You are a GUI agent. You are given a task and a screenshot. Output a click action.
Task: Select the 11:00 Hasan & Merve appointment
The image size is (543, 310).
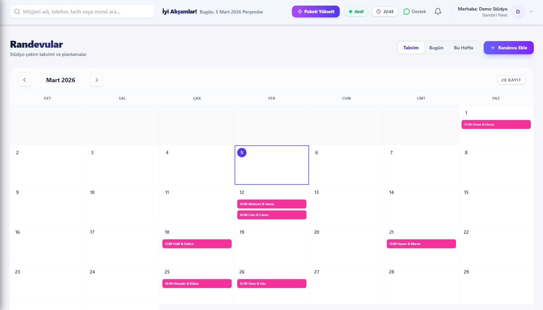(421, 244)
